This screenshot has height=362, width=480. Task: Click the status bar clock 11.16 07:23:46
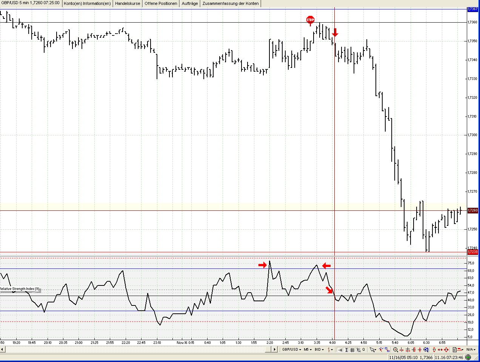[x=449, y=357]
